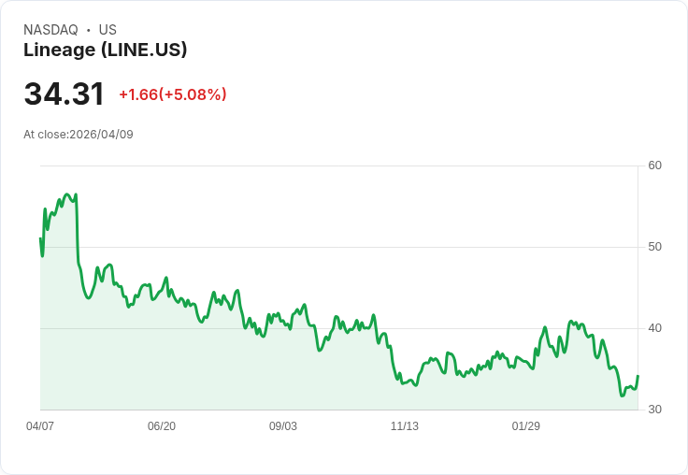Click the chart's lowest point near 32
The width and height of the screenshot is (688, 475).
pos(623,396)
